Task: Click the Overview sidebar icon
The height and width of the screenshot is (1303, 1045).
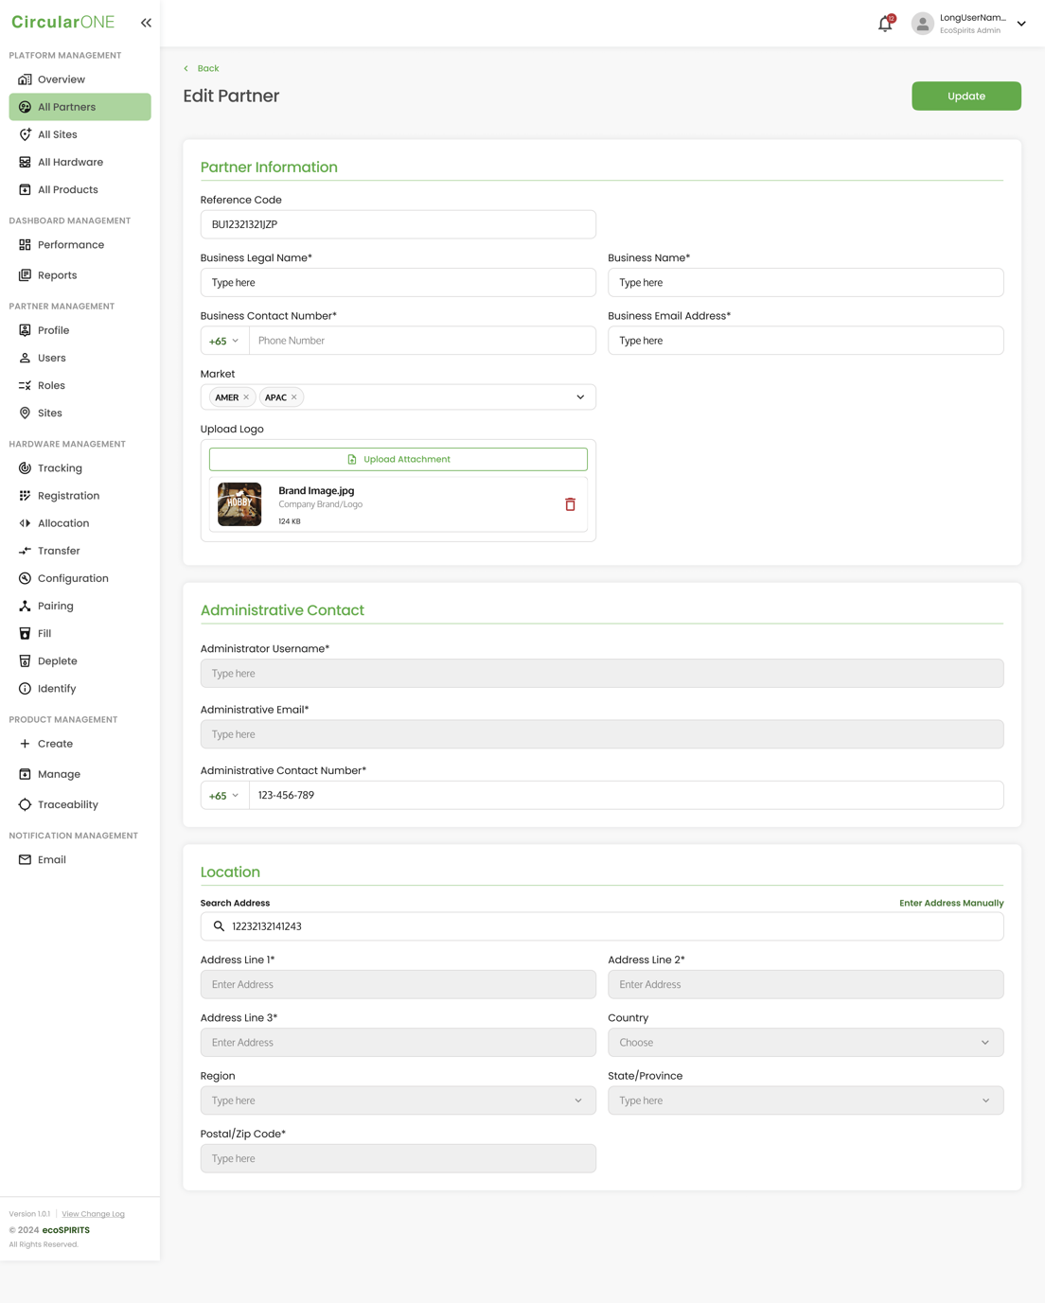Action: [x=25, y=79]
